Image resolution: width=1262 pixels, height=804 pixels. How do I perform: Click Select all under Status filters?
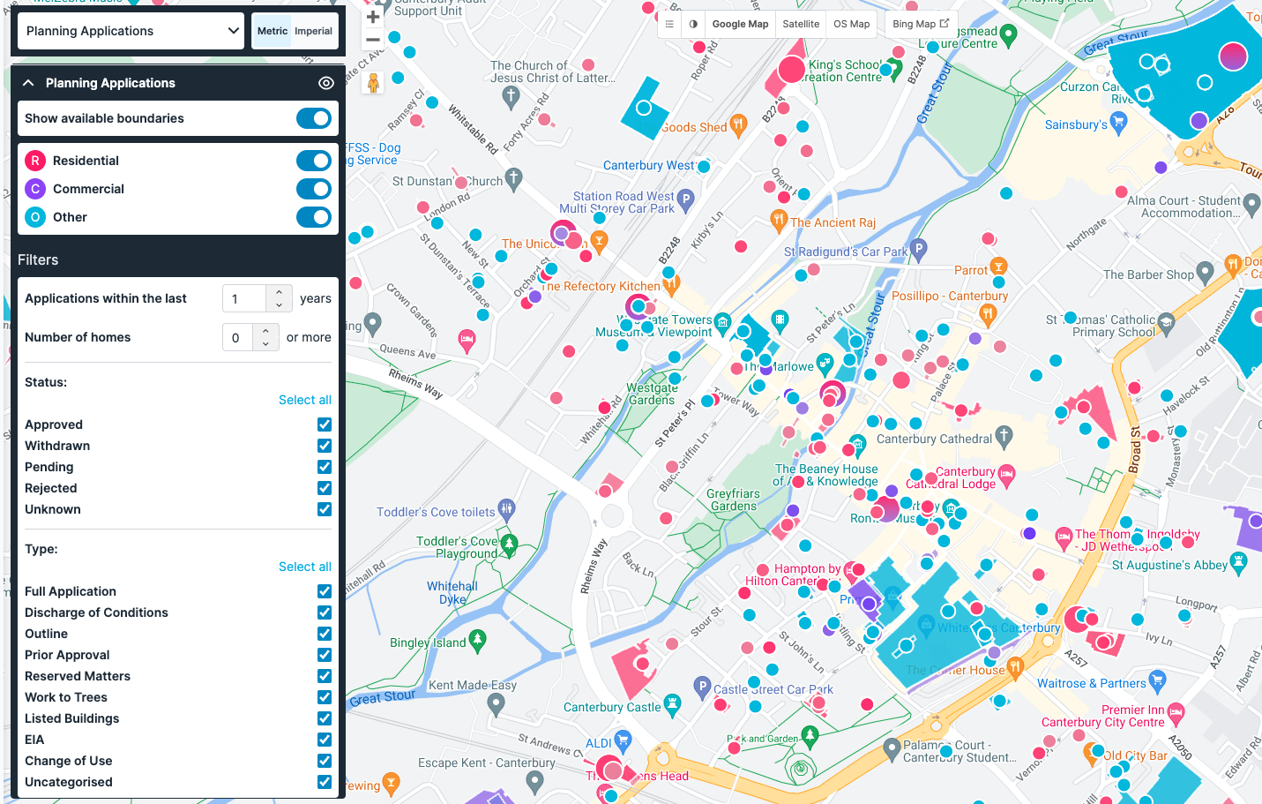coord(305,399)
